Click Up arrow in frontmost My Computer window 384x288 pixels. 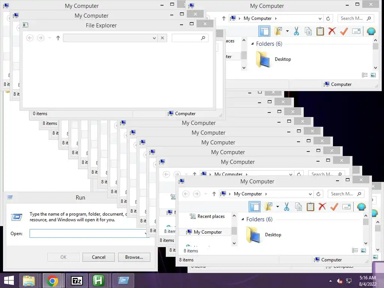214,194
